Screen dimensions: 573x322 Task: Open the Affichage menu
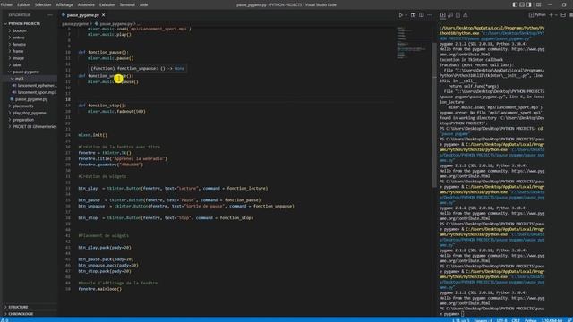coord(64,4)
